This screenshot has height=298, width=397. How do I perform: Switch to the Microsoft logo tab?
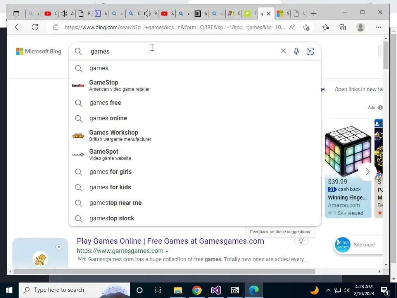[x=283, y=14]
